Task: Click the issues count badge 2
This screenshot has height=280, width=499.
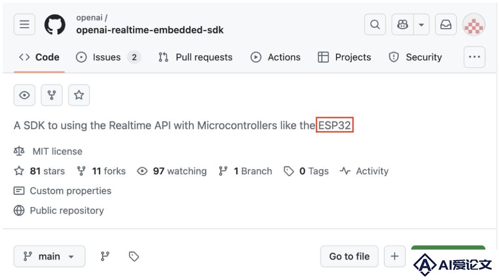Action: 134,57
